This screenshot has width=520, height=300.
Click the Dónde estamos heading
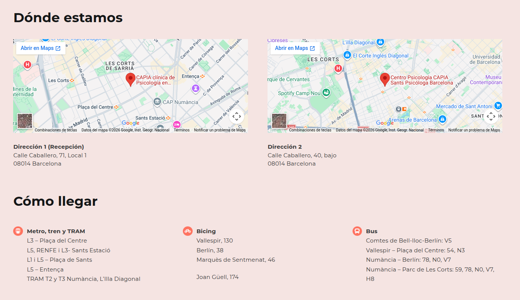[x=68, y=18]
